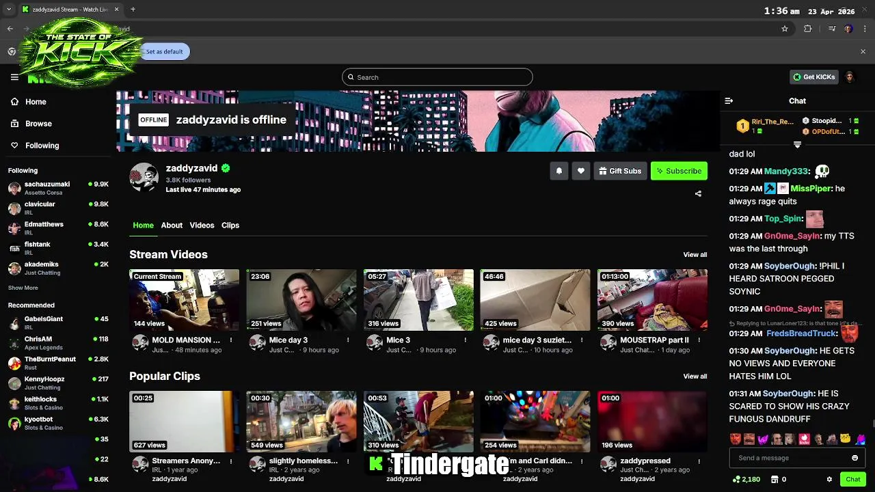Open options for MOUSETRAP part II video

[x=699, y=340]
